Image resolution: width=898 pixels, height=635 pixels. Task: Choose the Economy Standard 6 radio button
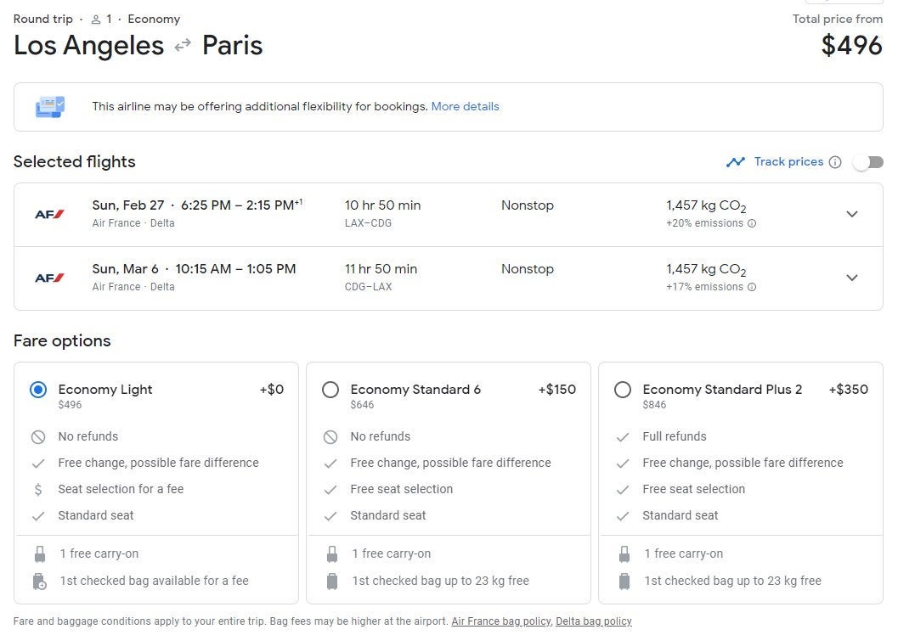330,390
